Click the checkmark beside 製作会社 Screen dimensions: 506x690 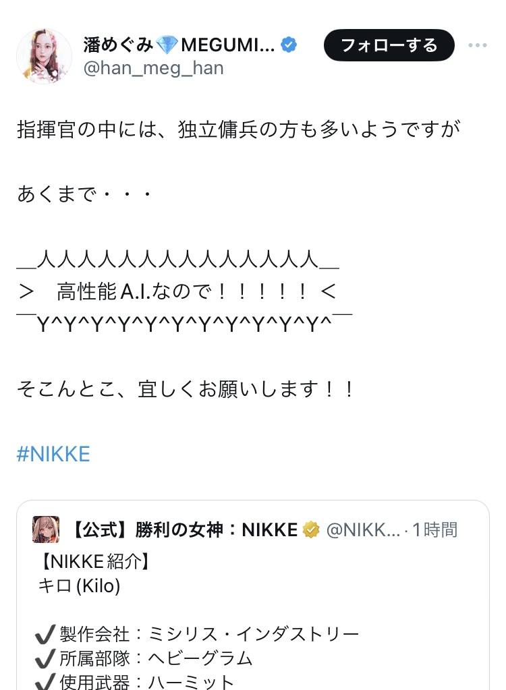45,635
